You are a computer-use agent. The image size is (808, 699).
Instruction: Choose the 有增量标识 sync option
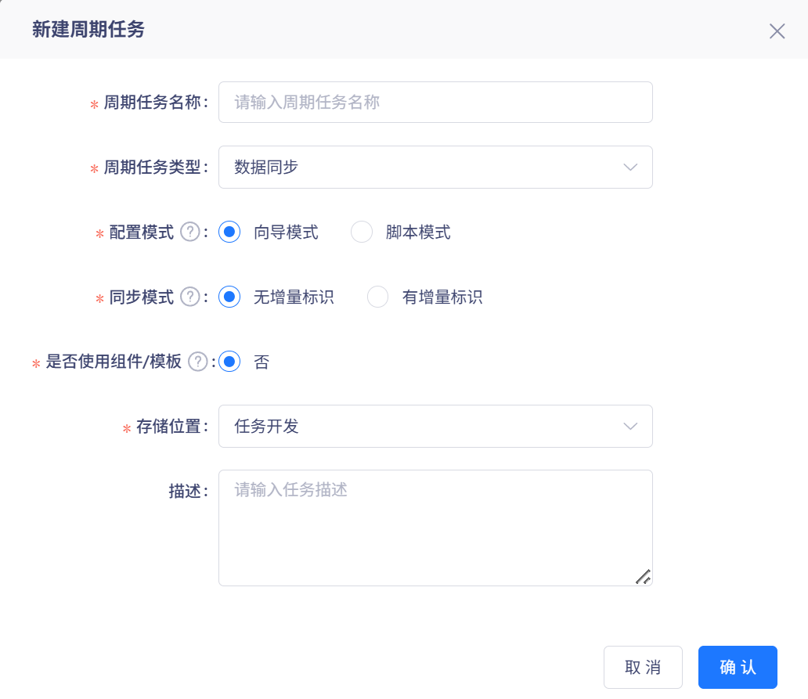[x=378, y=297]
